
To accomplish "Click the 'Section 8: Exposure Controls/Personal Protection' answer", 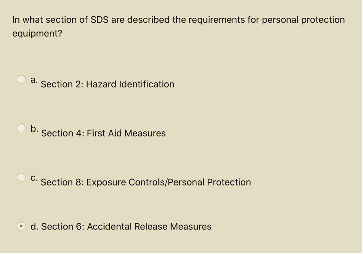I will (146, 182).
